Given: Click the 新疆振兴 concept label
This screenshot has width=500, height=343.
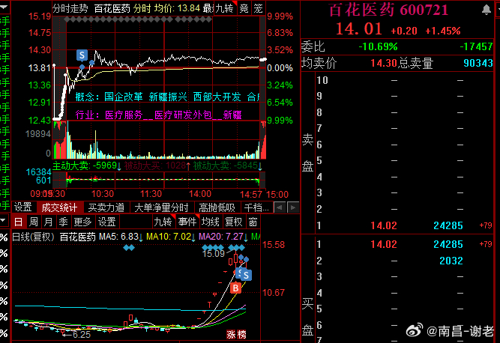Looking at the screenshot, I should [168, 97].
